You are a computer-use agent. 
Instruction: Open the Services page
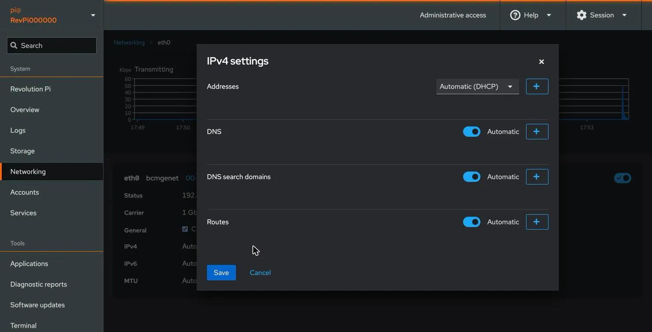click(52, 213)
